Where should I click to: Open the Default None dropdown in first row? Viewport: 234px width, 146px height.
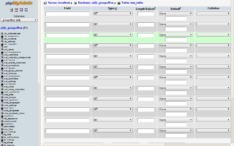point(176,14)
